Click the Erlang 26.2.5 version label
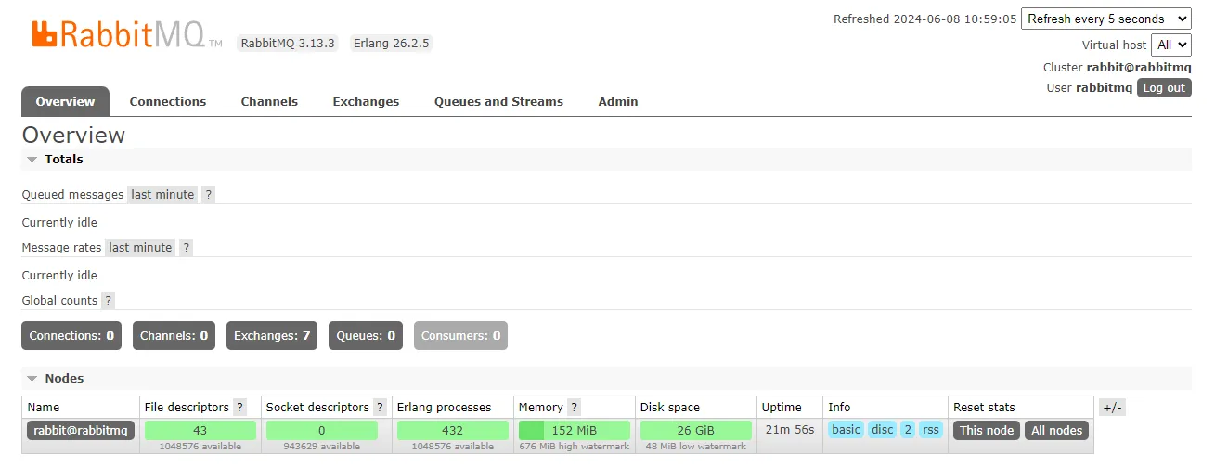 (391, 44)
